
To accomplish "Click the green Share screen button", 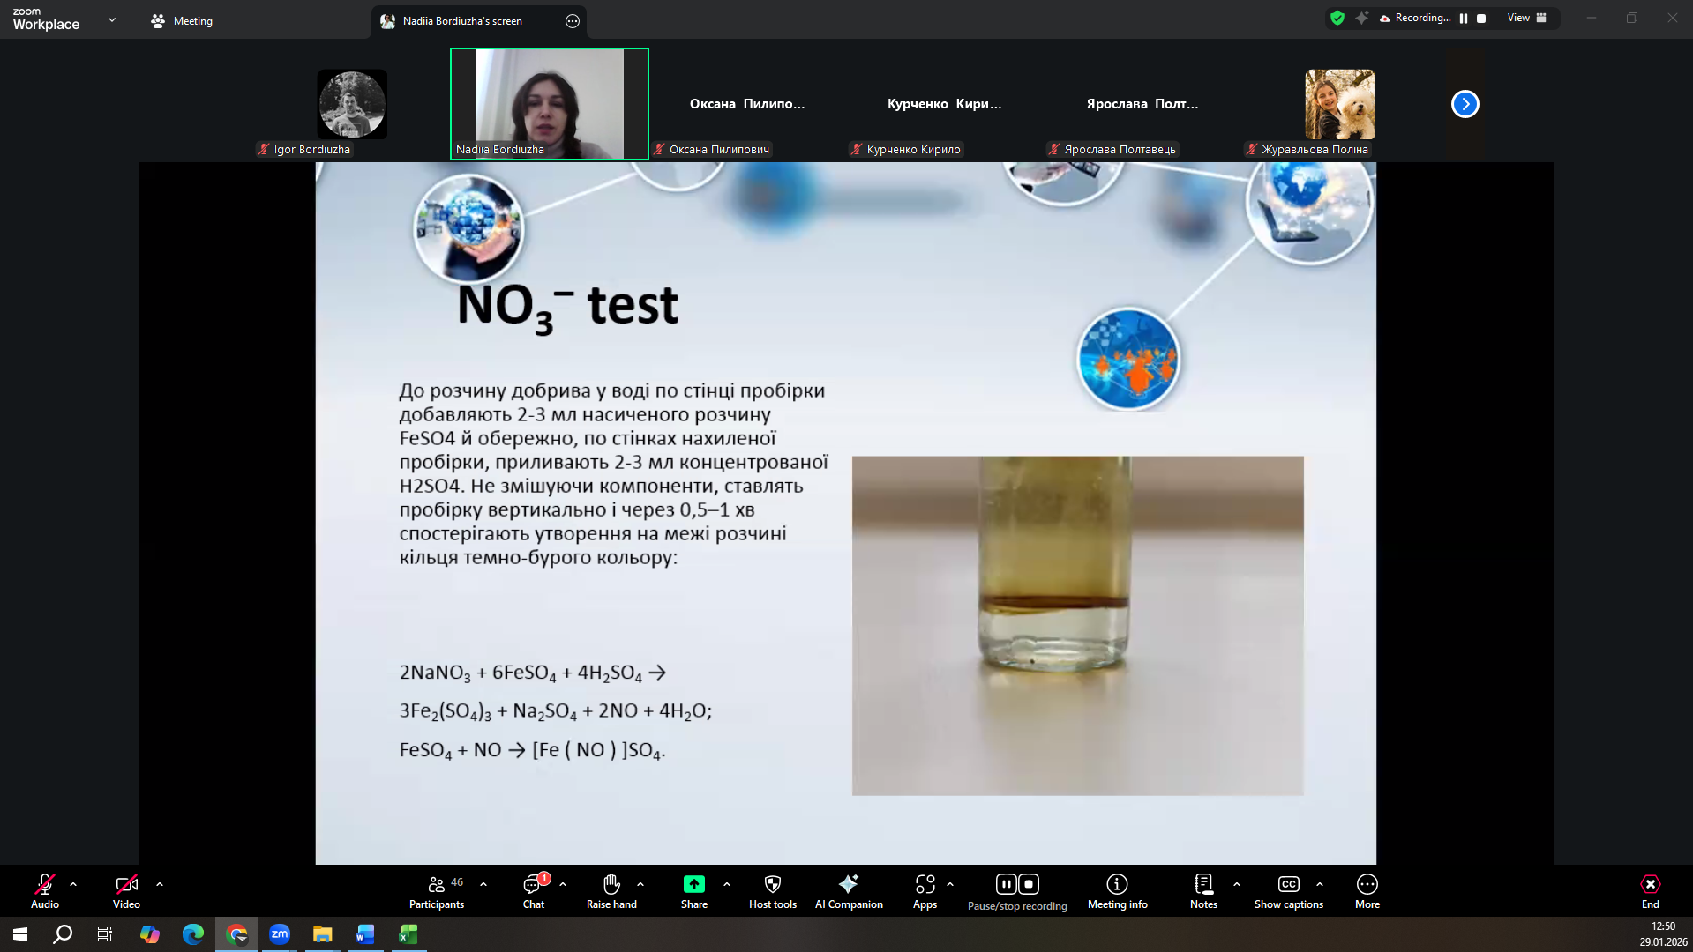I will (x=693, y=890).
